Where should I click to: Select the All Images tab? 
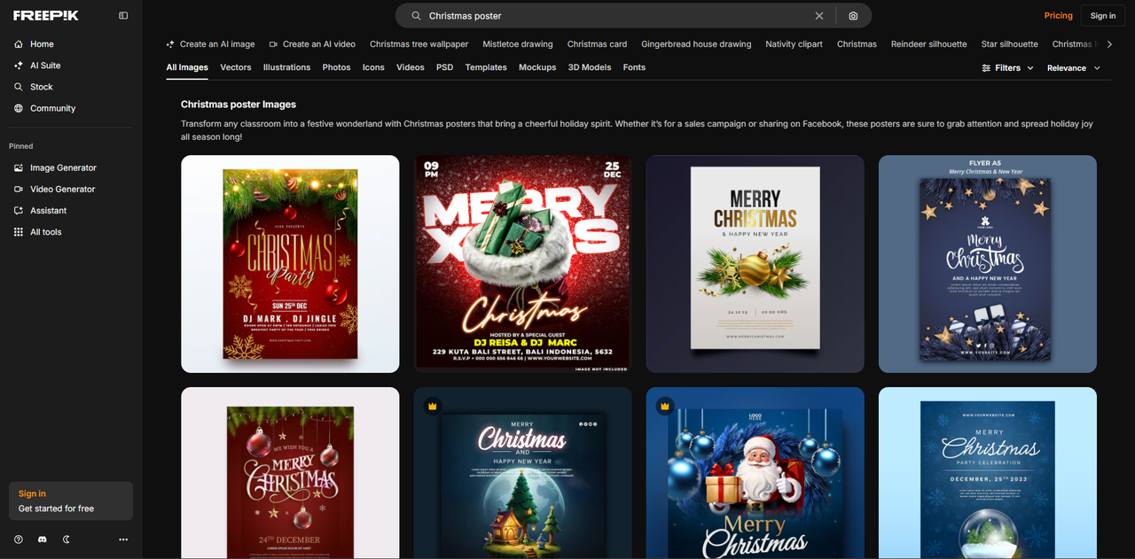point(187,67)
